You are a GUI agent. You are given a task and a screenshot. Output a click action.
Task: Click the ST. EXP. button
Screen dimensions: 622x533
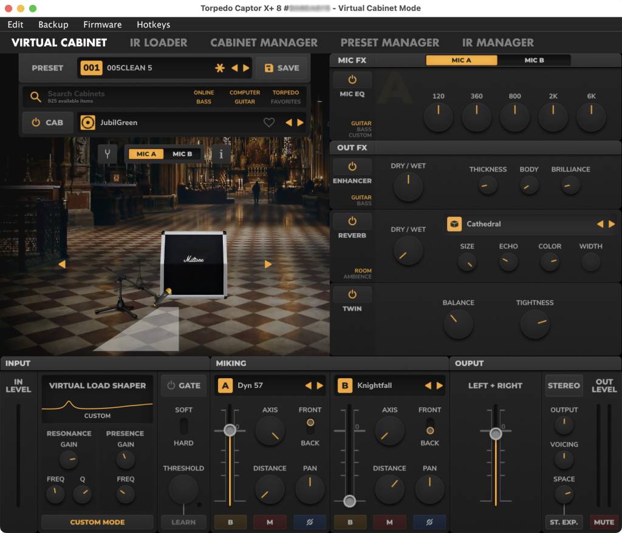tap(564, 522)
